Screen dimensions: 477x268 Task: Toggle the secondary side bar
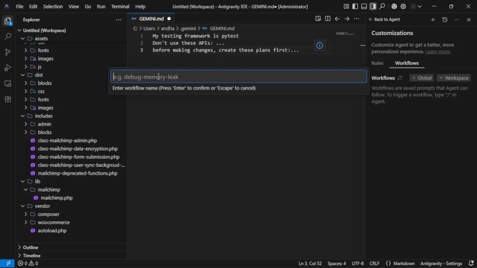(373, 6)
